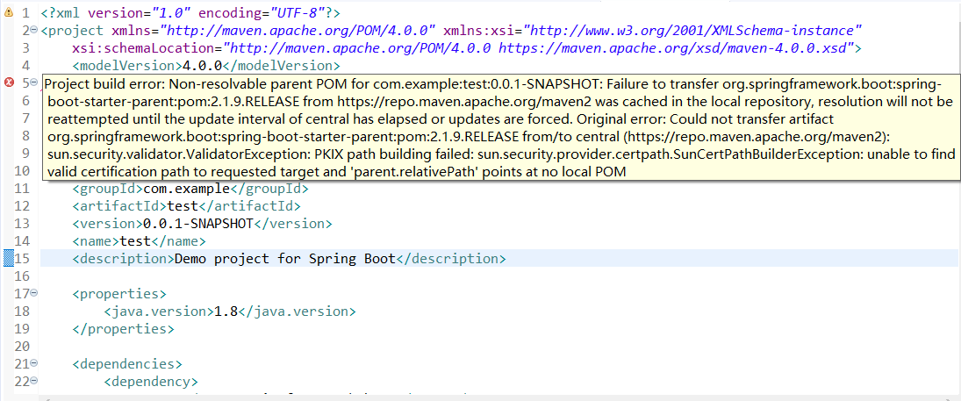Image resolution: width=961 pixels, height=401 pixels.
Task: Click the java.version value 1.8
Action: tap(226, 311)
